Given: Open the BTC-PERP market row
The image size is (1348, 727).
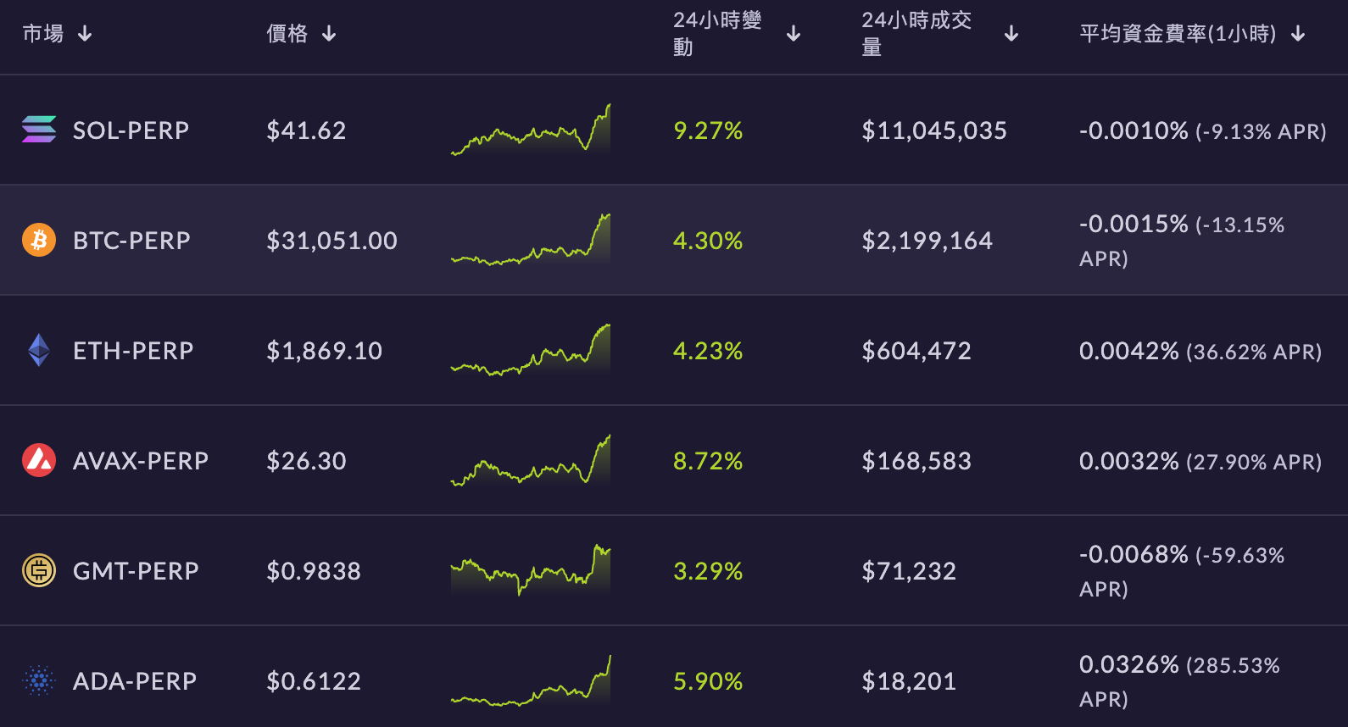Looking at the screenshot, I should [674, 240].
